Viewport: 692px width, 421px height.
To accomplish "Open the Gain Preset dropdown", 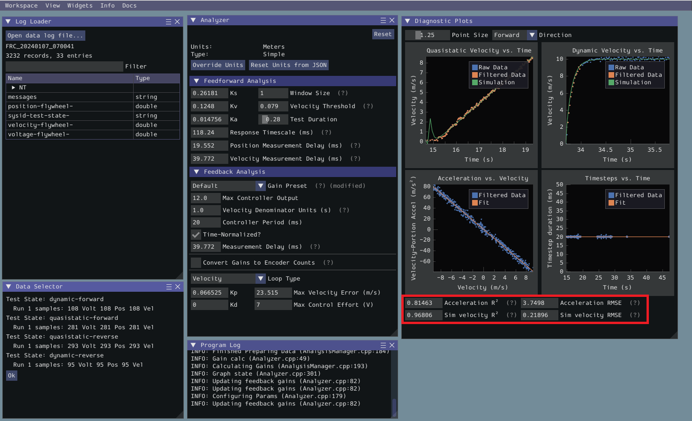I will (261, 185).
